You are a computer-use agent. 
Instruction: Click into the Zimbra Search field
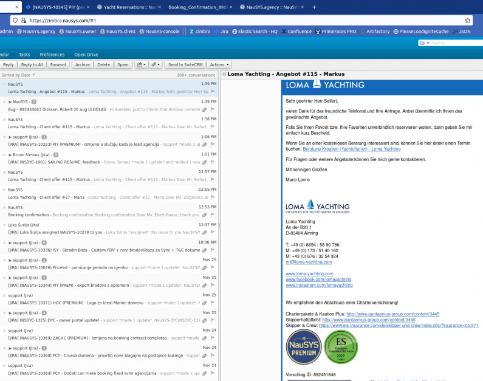tap(456, 43)
